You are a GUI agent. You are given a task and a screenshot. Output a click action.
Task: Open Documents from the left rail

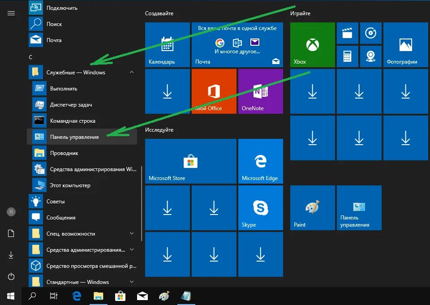[11, 233]
